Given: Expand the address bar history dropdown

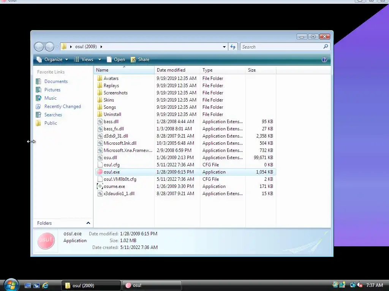Looking at the screenshot, I should (x=224, y=47).
